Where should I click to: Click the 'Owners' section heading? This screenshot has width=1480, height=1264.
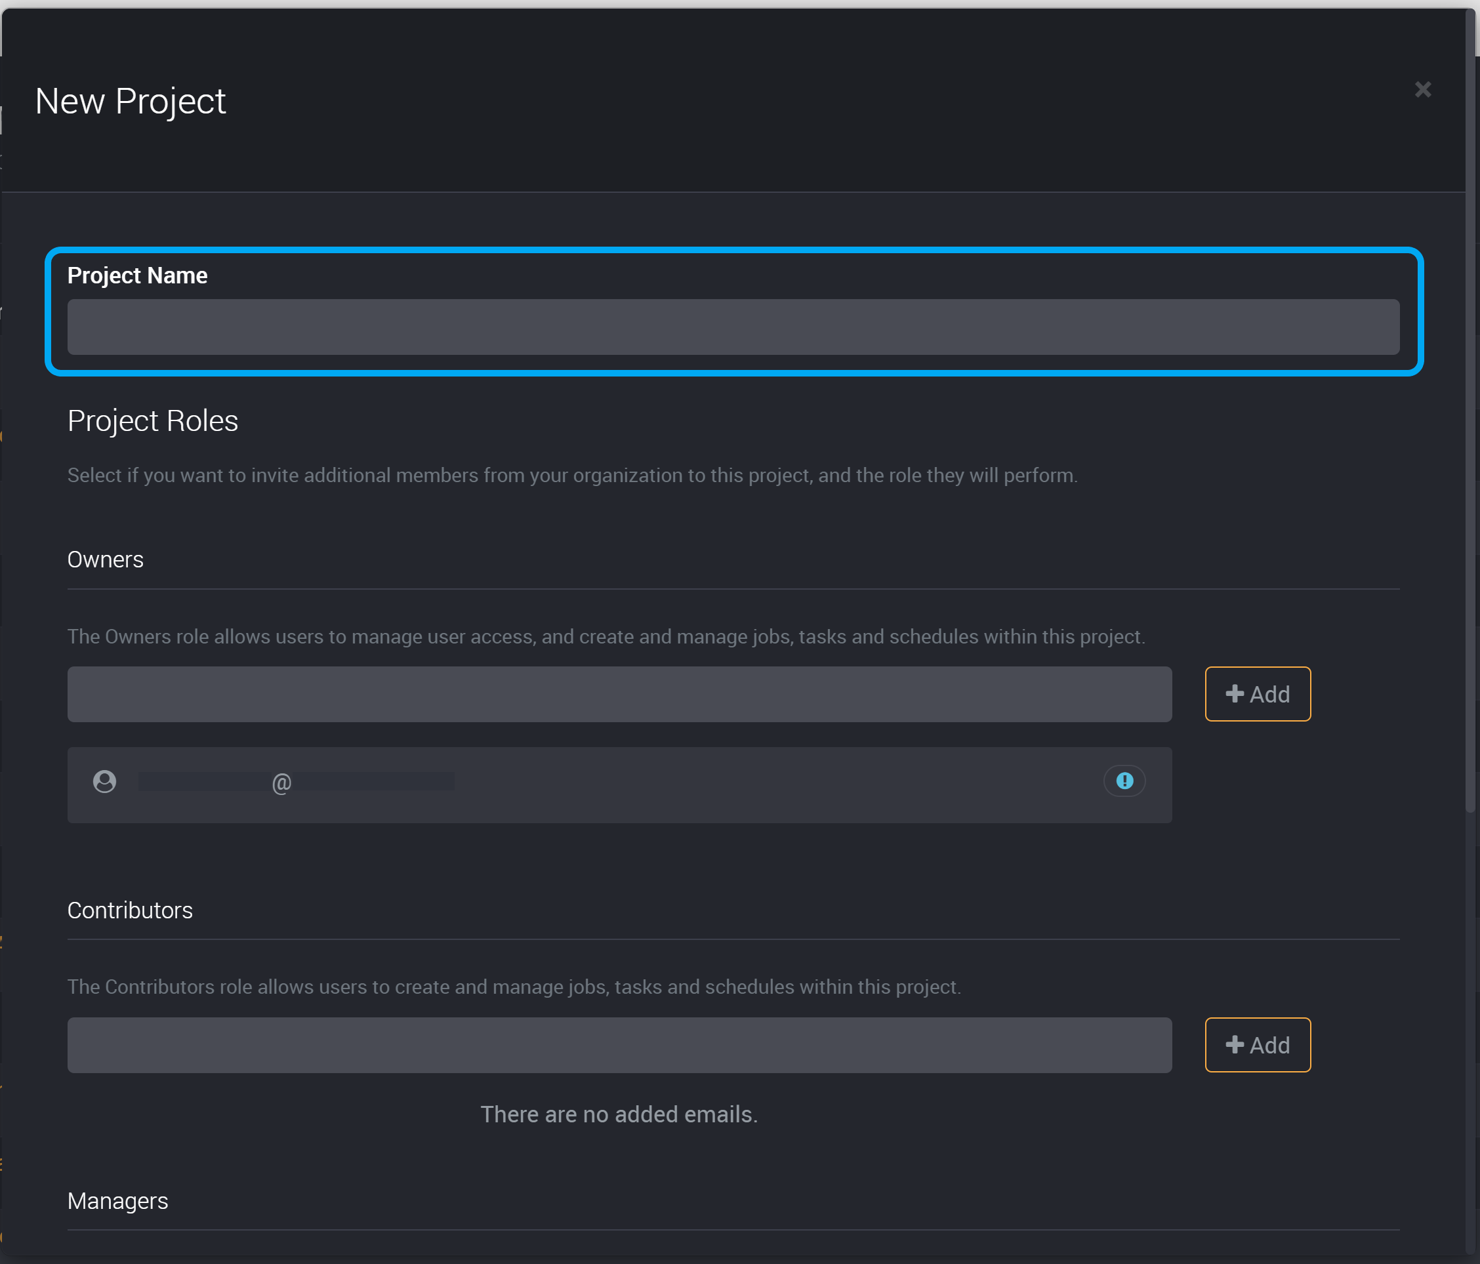(x=105, y=559)
